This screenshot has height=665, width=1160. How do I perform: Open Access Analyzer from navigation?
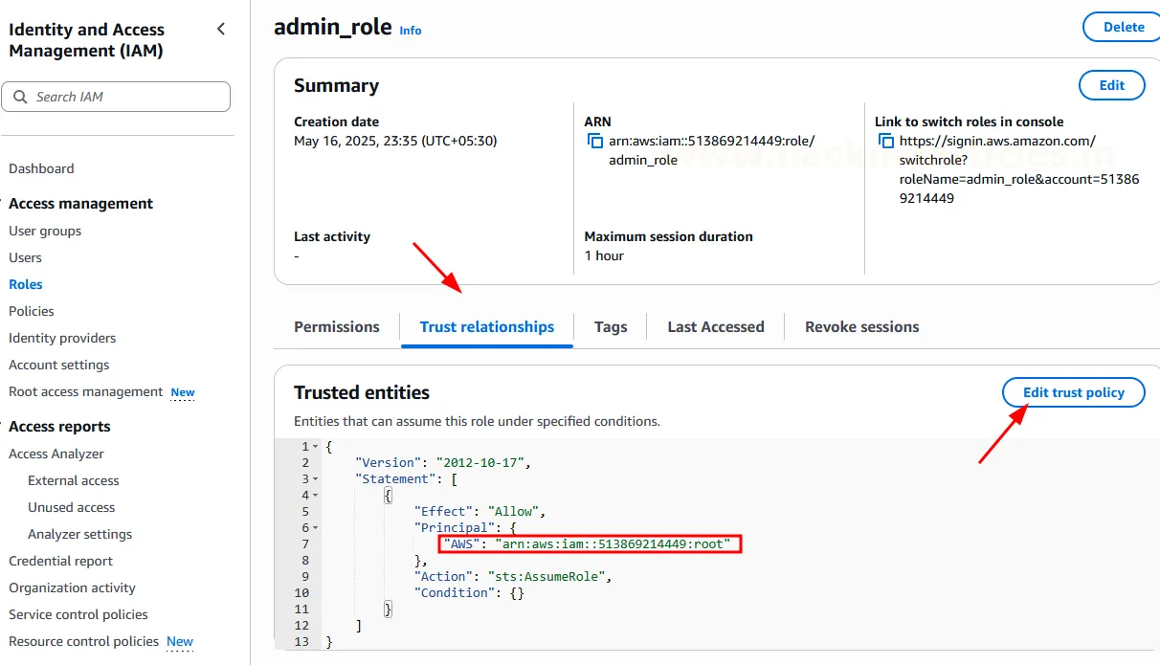[56, 454]
